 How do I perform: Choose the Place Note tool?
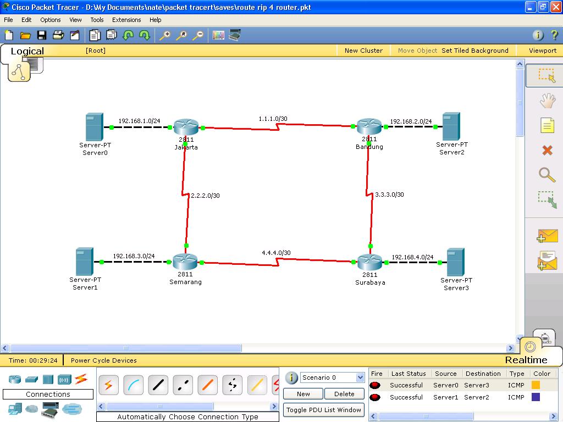click(x=547, y=125)
